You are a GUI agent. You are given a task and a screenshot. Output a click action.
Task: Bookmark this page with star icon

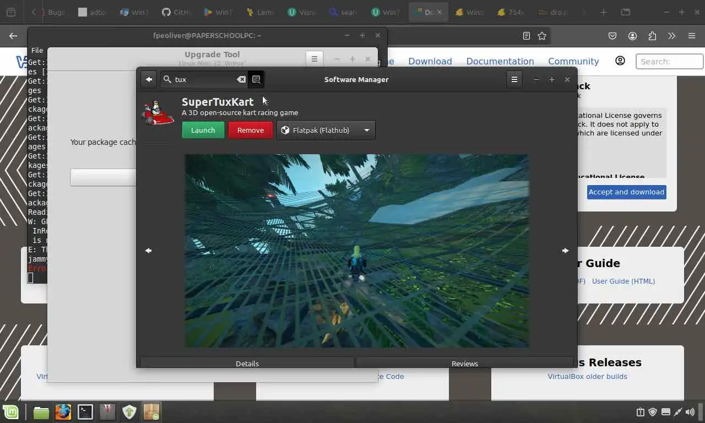[x=542, y=36]
